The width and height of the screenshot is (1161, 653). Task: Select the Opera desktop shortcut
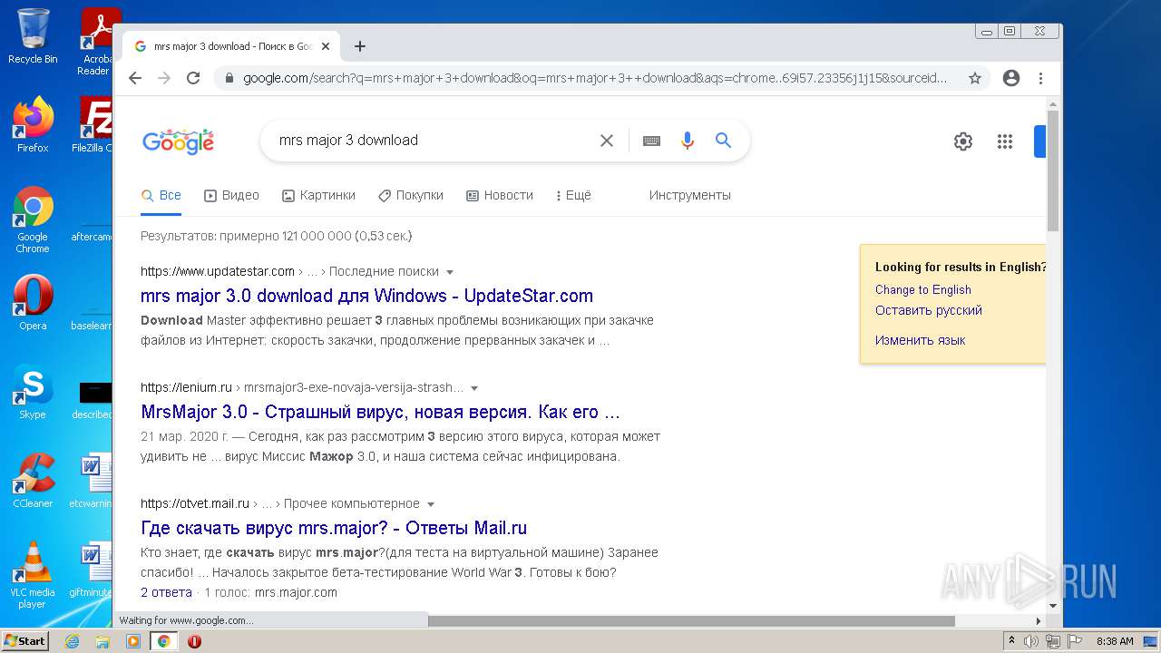pos(33,303)
